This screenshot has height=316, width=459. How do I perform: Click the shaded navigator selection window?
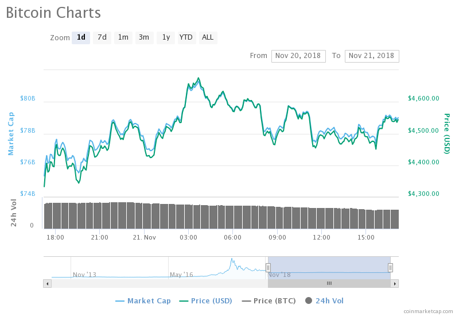(329, 268)
